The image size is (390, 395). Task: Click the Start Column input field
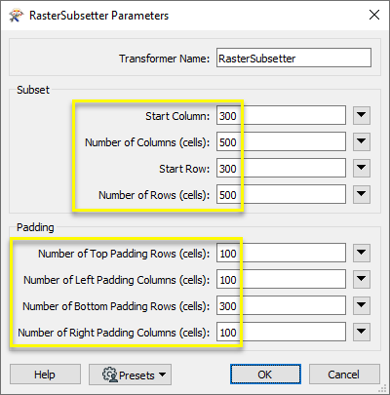[281, 115]
